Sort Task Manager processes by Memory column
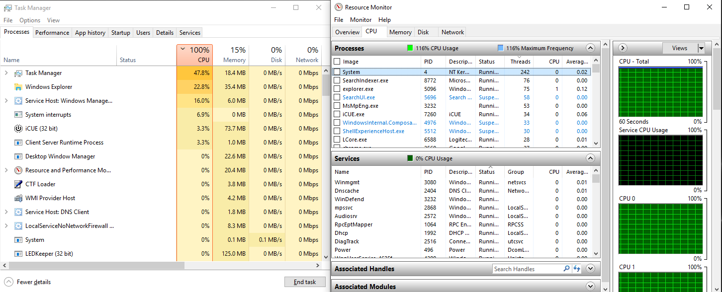The height and width of the screenshot is (292, 722). pyautogui.click(x=231, y=55)
